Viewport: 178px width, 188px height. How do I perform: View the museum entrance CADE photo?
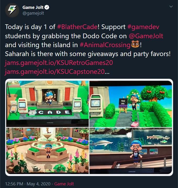coord(48,104)
